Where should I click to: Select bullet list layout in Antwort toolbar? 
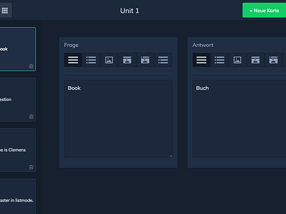pyautogui.click(x=219, y=60)
